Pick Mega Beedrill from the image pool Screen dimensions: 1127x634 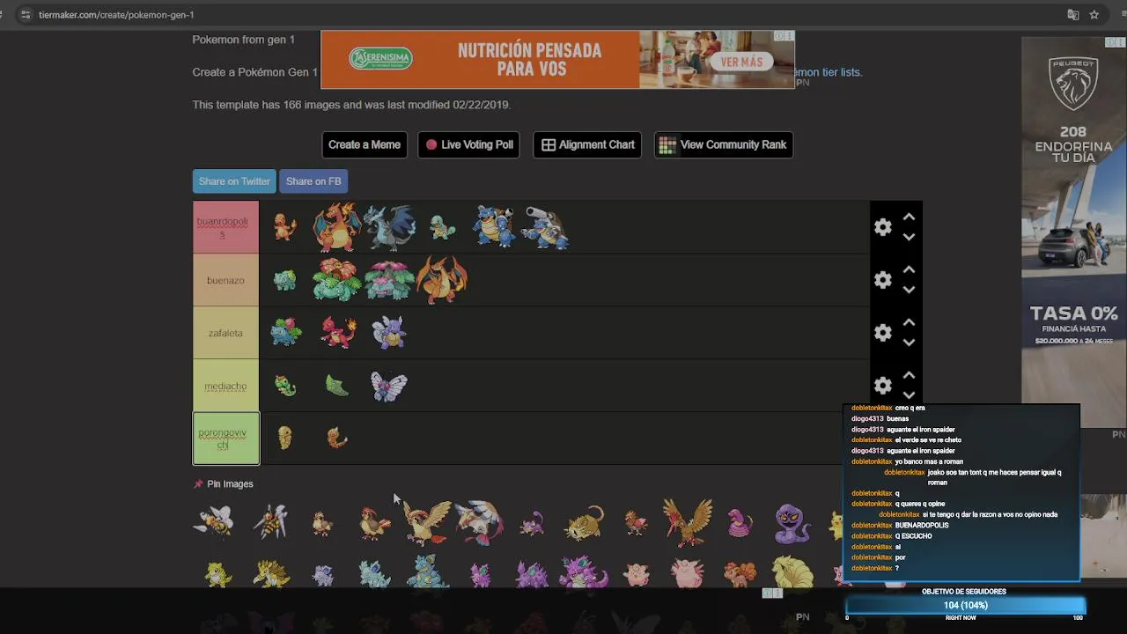coord(270,521)
